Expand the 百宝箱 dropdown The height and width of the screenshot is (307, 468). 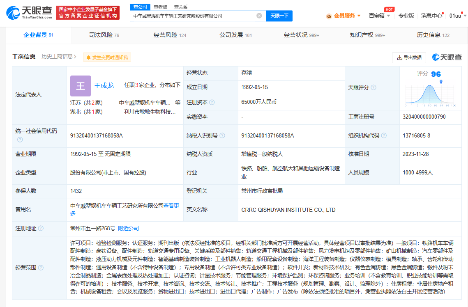pyautogui.click(x=379, y=16)
